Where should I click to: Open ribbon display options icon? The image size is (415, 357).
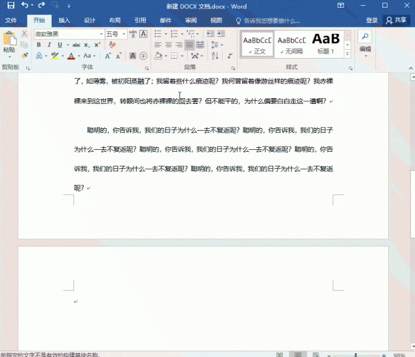pyautogui.click(x=341, y=5)
